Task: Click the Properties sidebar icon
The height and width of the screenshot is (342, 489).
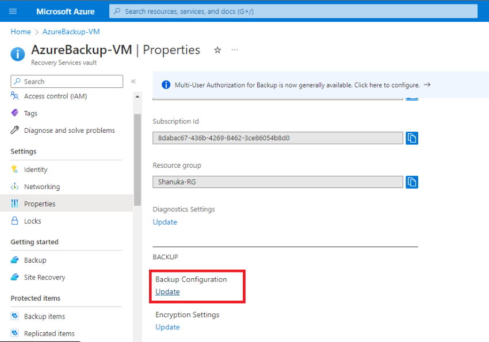Action: [x=16, y=203]
